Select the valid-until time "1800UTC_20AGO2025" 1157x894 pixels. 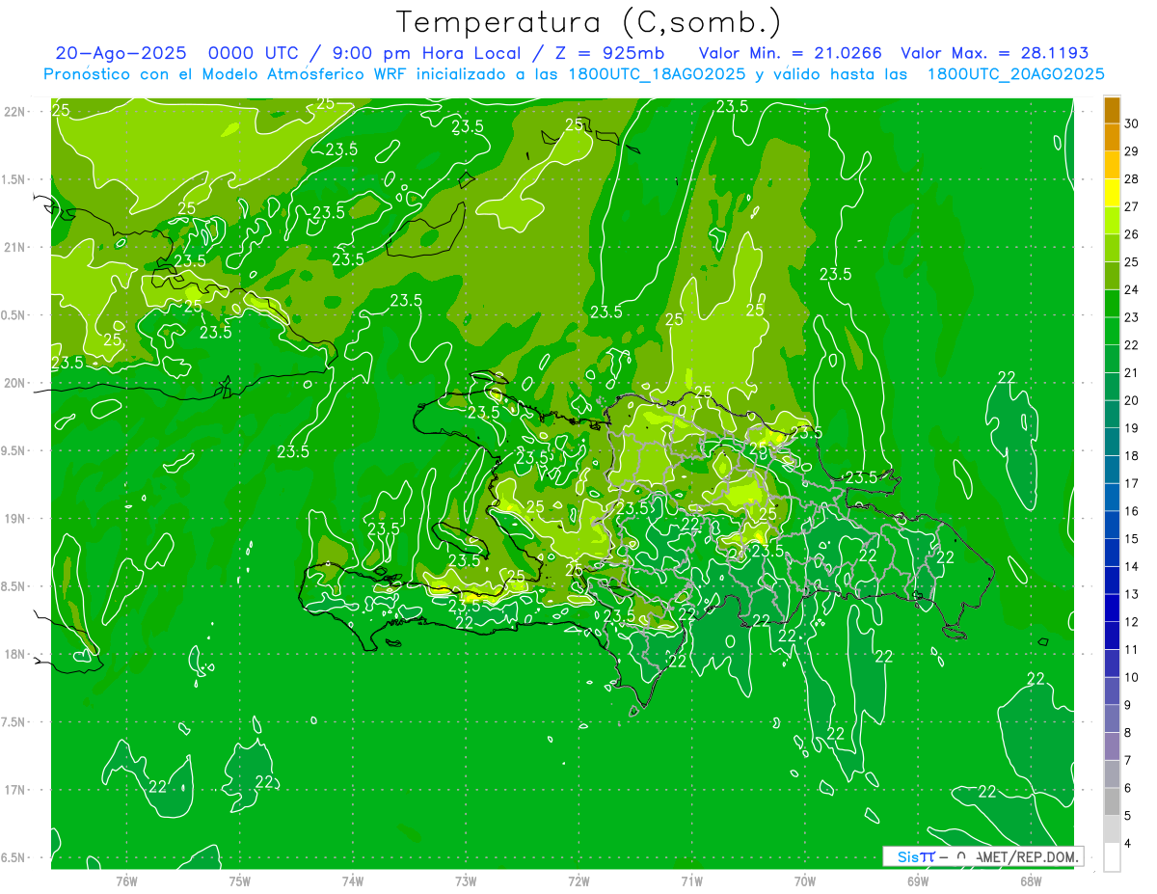click(1015, 74)
